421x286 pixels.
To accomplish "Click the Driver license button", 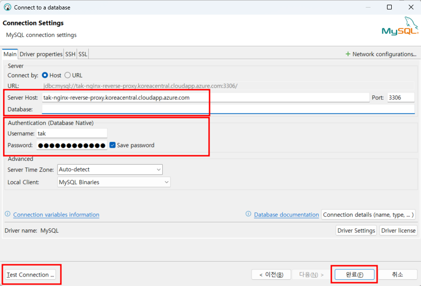I will [398, 230].
